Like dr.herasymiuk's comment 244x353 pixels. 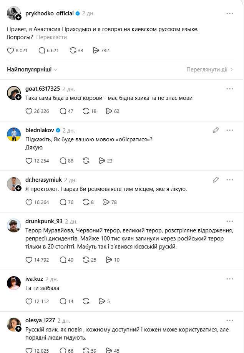point(29,202)
